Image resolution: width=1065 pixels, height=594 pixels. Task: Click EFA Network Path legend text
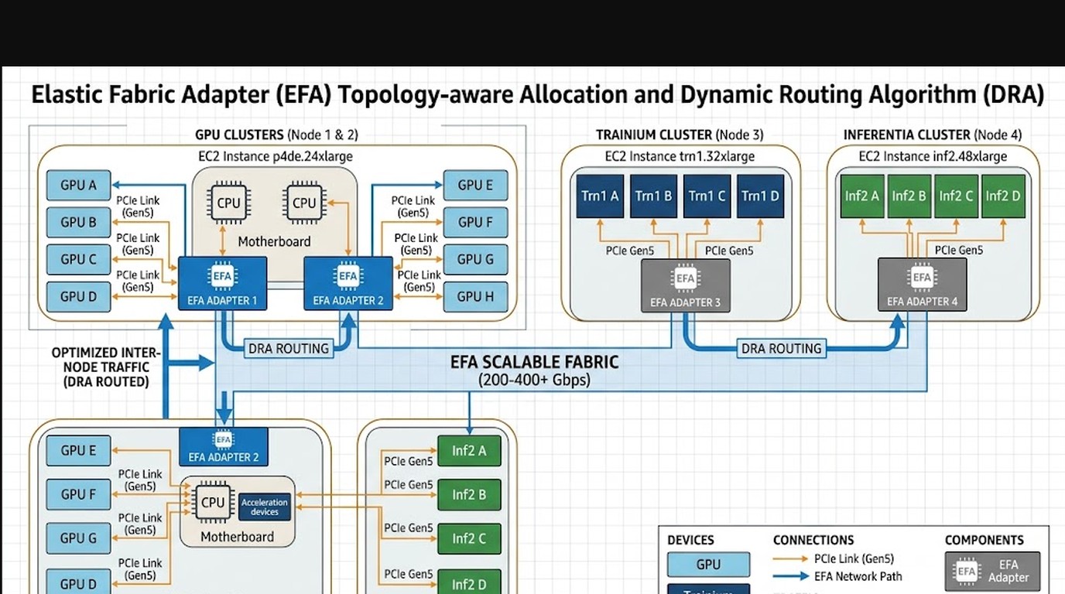click(858, 576)
